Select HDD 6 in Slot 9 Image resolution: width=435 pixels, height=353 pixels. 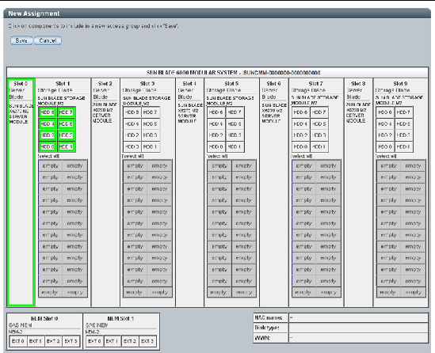click(385, 112)
